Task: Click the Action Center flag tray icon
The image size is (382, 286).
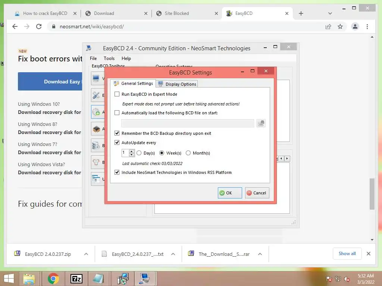Action: click(329, 279)
